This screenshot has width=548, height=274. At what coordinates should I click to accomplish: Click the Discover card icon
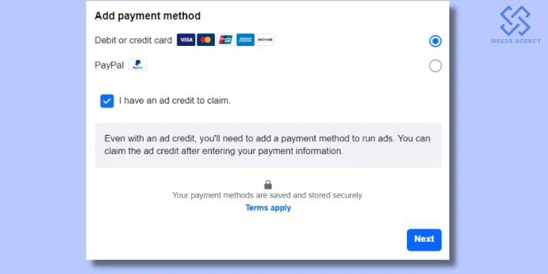[265, 40]
